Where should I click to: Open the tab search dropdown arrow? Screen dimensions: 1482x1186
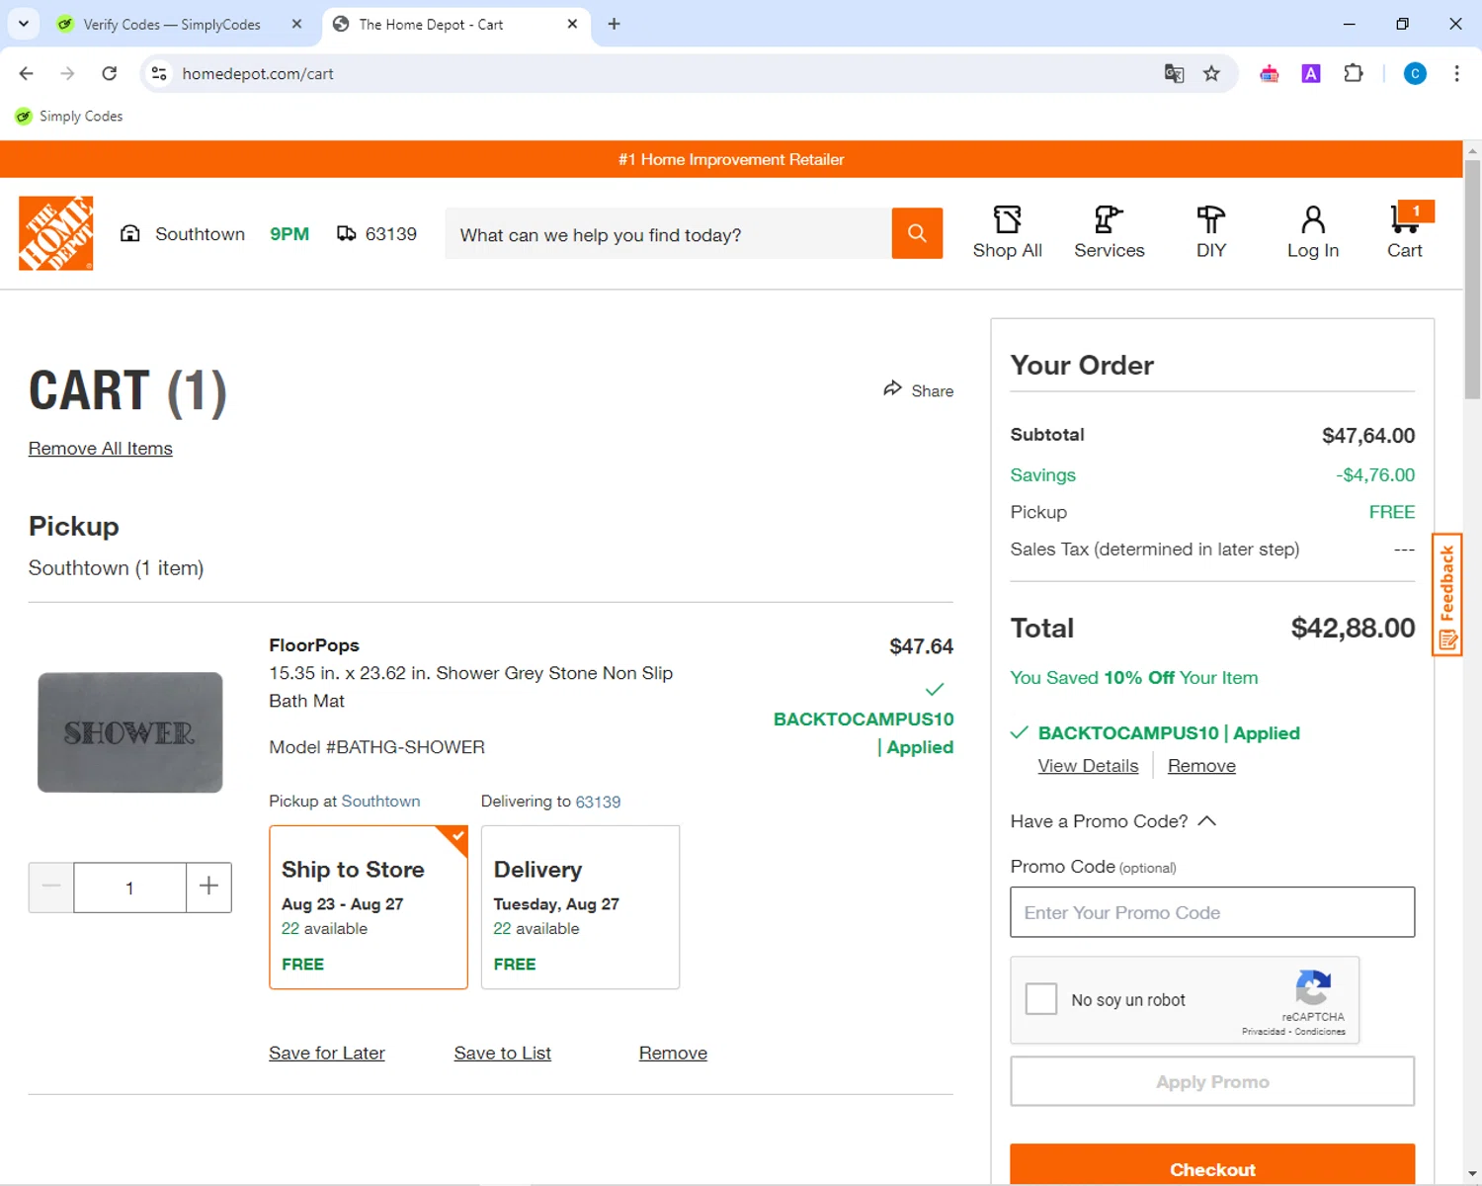[x=24, y=24]
